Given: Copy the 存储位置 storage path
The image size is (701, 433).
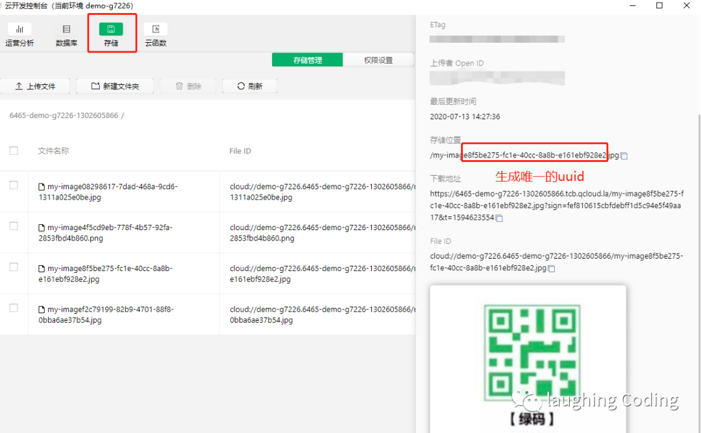Looking at the screenshot, I should tap(624, 156).
